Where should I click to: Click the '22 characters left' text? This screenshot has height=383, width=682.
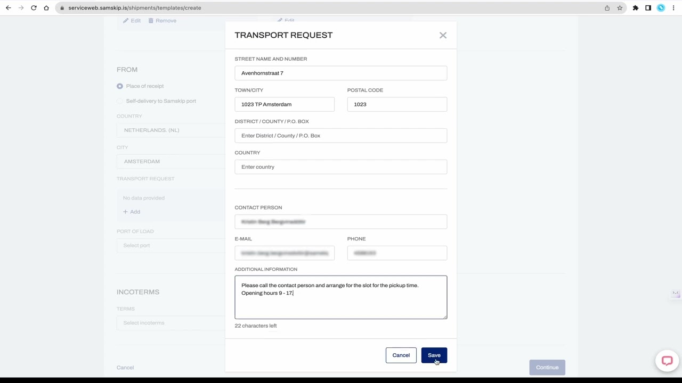[x=256, y=326]
